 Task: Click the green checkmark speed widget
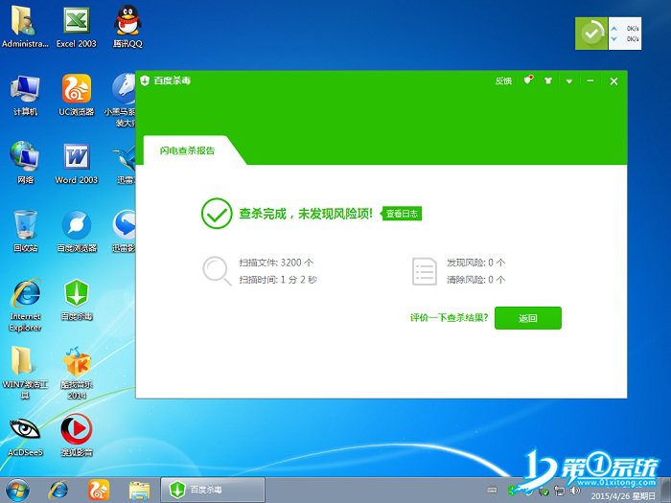pyautogui.click(x=592, y=34)
